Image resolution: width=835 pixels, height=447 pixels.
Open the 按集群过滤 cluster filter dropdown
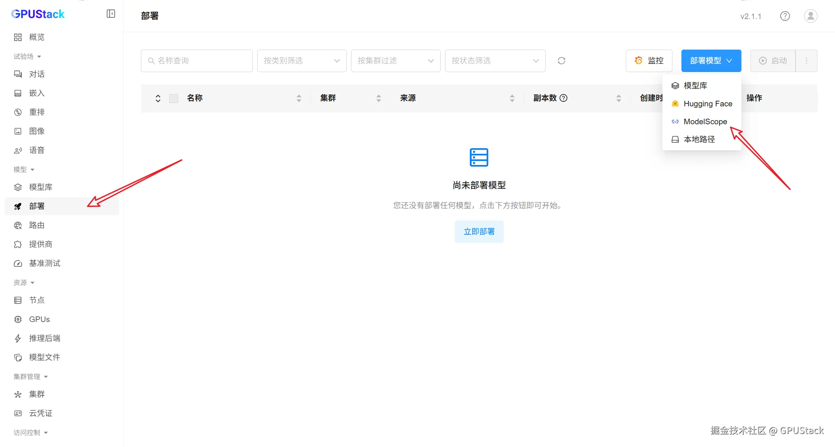click(x=396, y=60)
